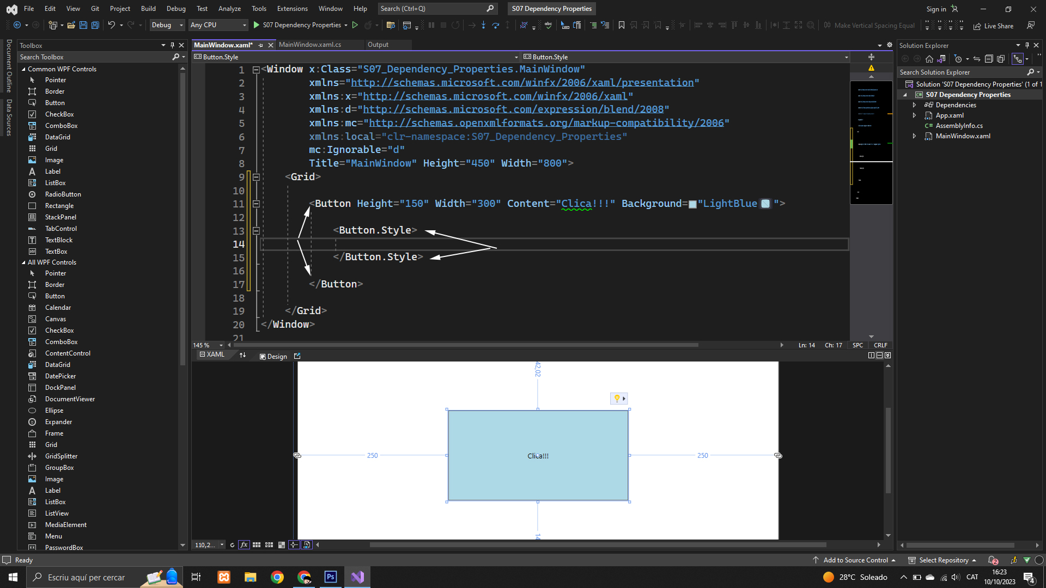Open the Debug configuration dropdown
The width and height of the screenshot is (1046, 588).
(x=167, y=25)
